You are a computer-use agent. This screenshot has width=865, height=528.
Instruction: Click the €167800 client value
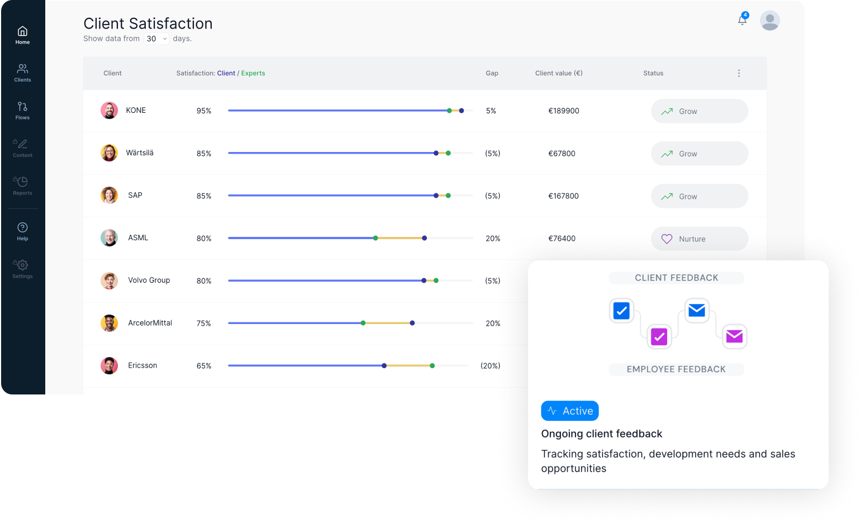563,196
